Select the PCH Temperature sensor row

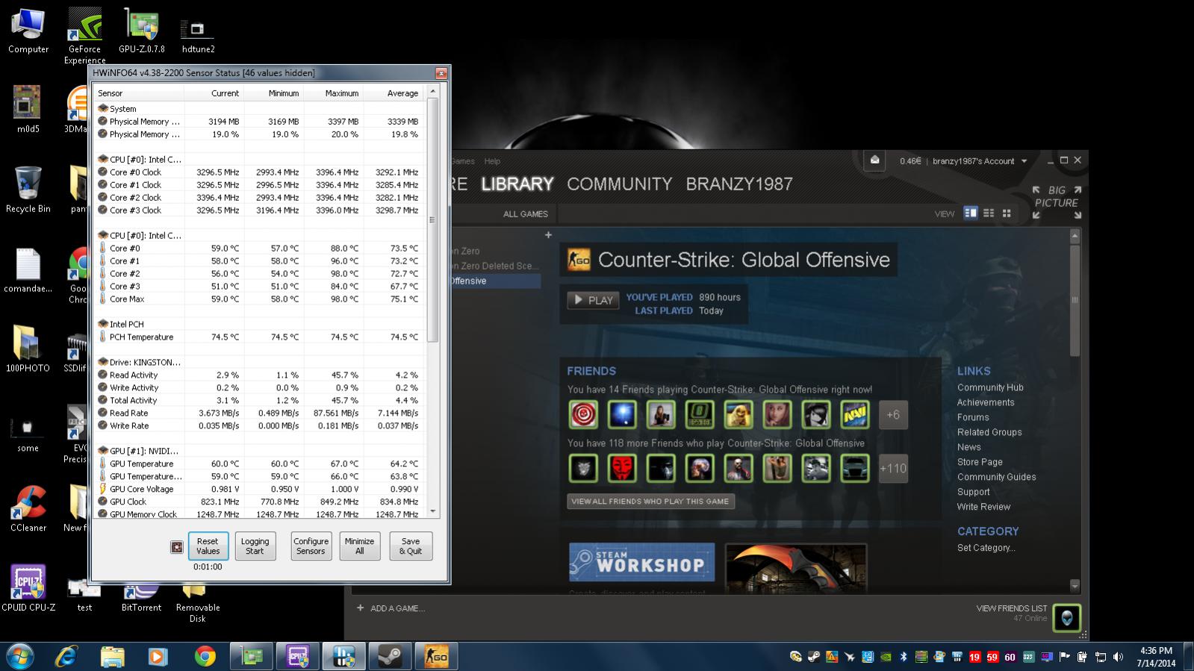tap(259, 337)
